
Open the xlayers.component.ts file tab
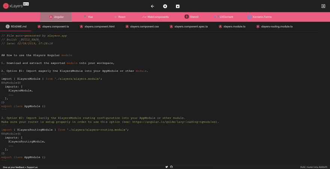click(x=53, y=27)
